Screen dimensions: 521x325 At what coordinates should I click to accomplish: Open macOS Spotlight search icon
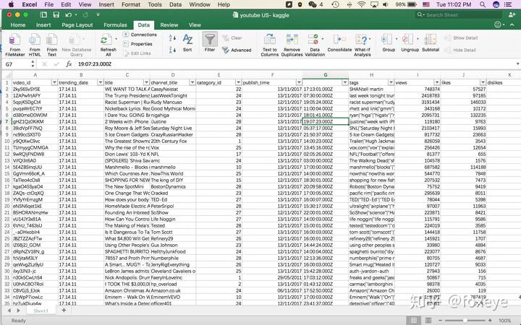click(x=483, y=4)
